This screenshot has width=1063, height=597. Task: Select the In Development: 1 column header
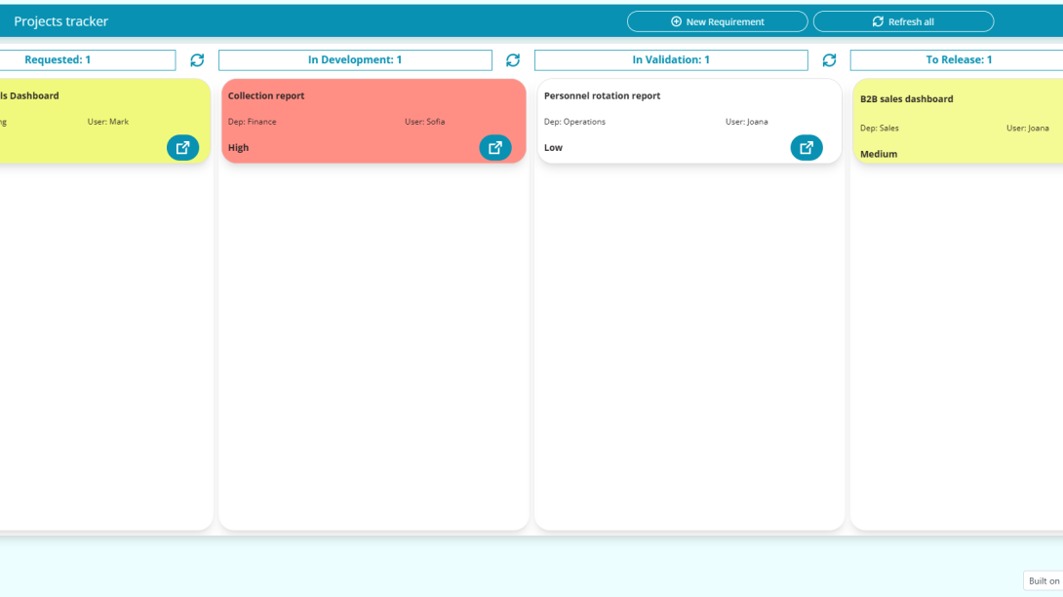354,59
